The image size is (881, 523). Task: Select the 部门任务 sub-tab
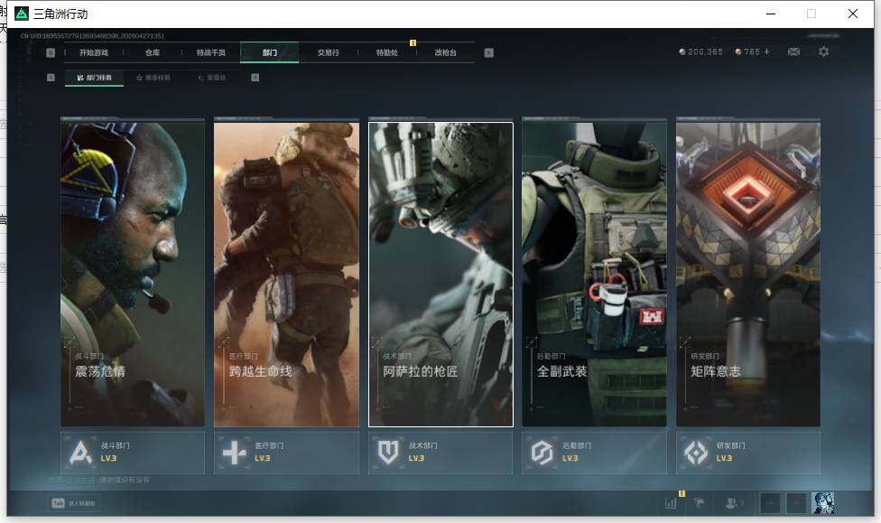click(95, 78)
